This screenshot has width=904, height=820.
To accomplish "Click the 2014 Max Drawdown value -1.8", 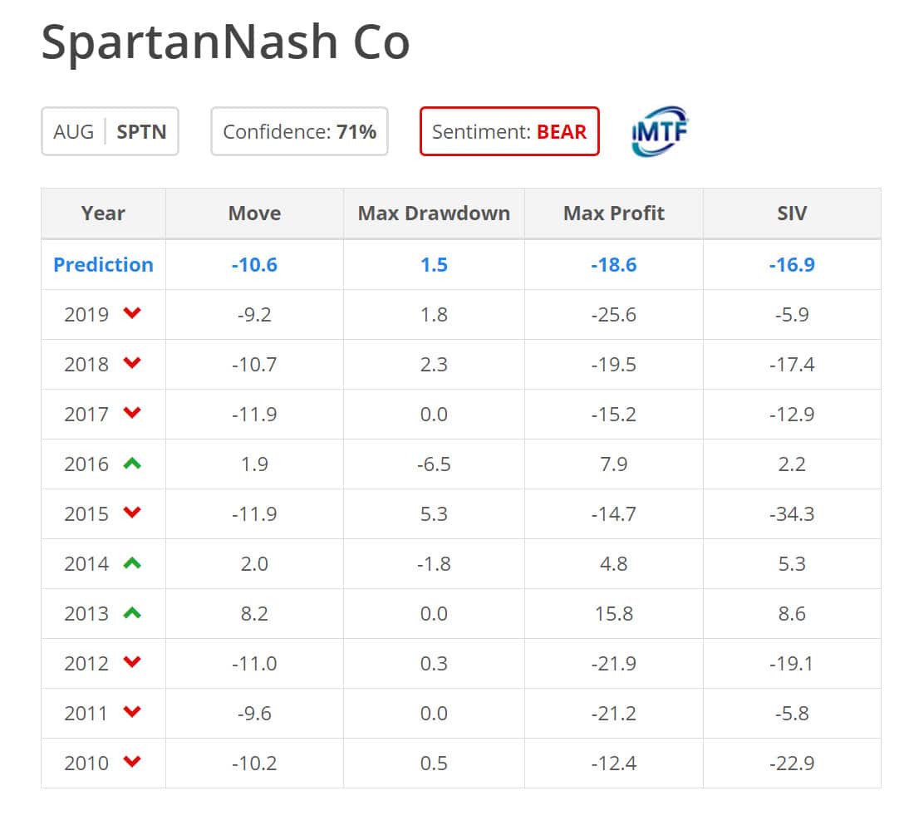I will click(x=434, y=564).
